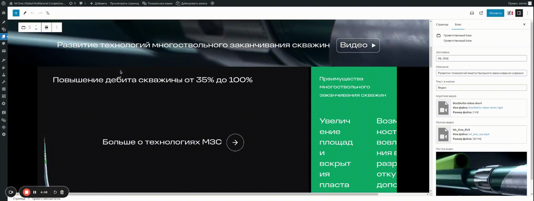The height and width of the screenshot is (201, 534).
Task: Open the Yoast SEO panel icon
Action: click(510, 13)
